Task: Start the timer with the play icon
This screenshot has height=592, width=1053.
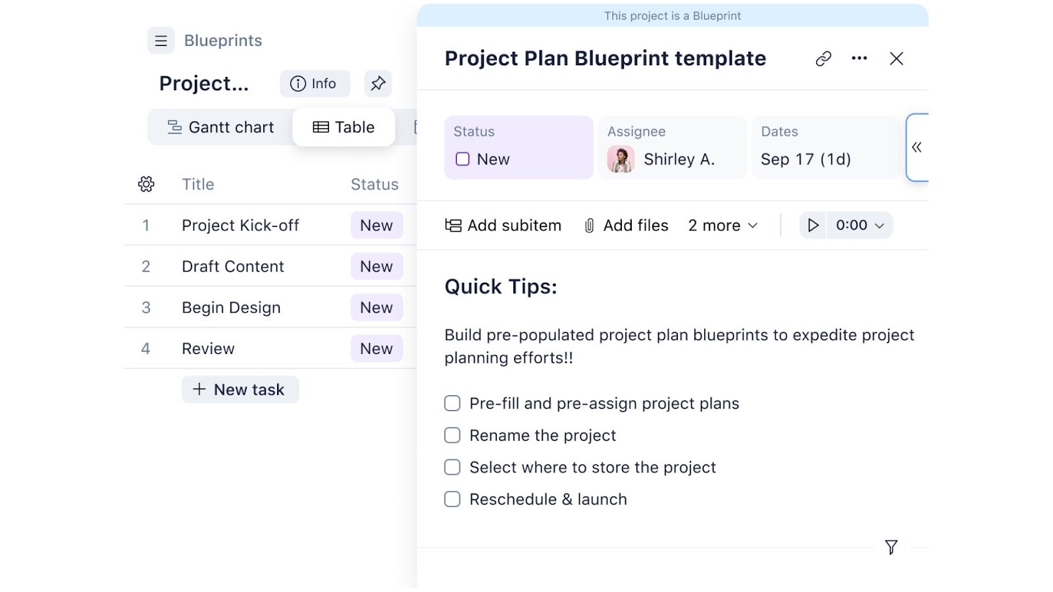Action: point(812,225)
